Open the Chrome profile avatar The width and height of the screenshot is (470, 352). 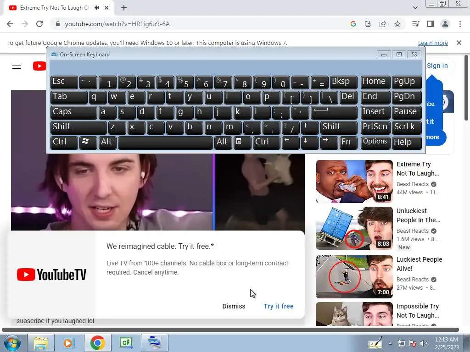[445, 24]
